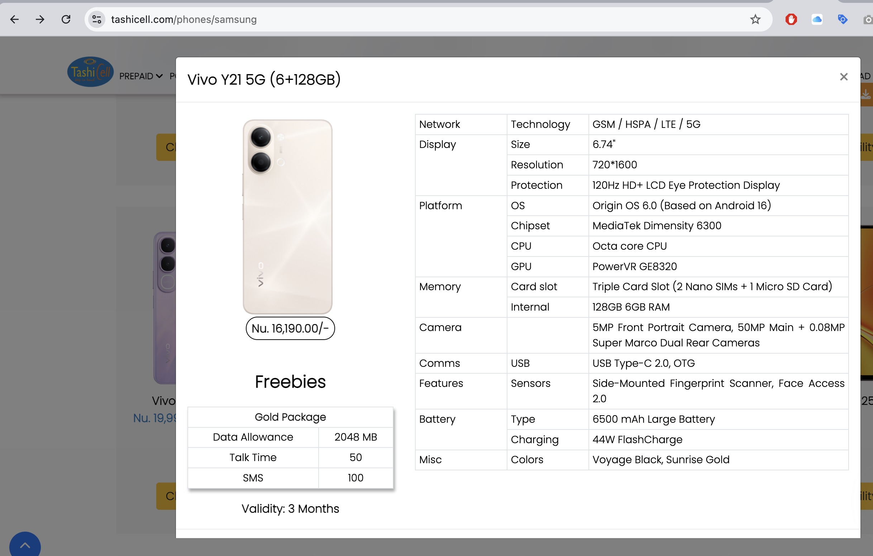Bookmark this page using the star icon

755,19
